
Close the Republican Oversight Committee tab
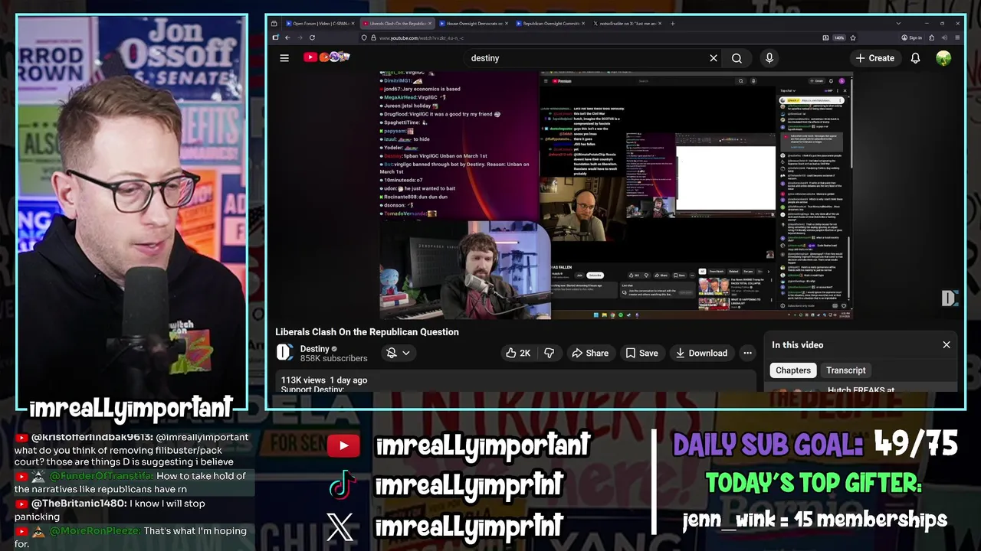point(584,24)
